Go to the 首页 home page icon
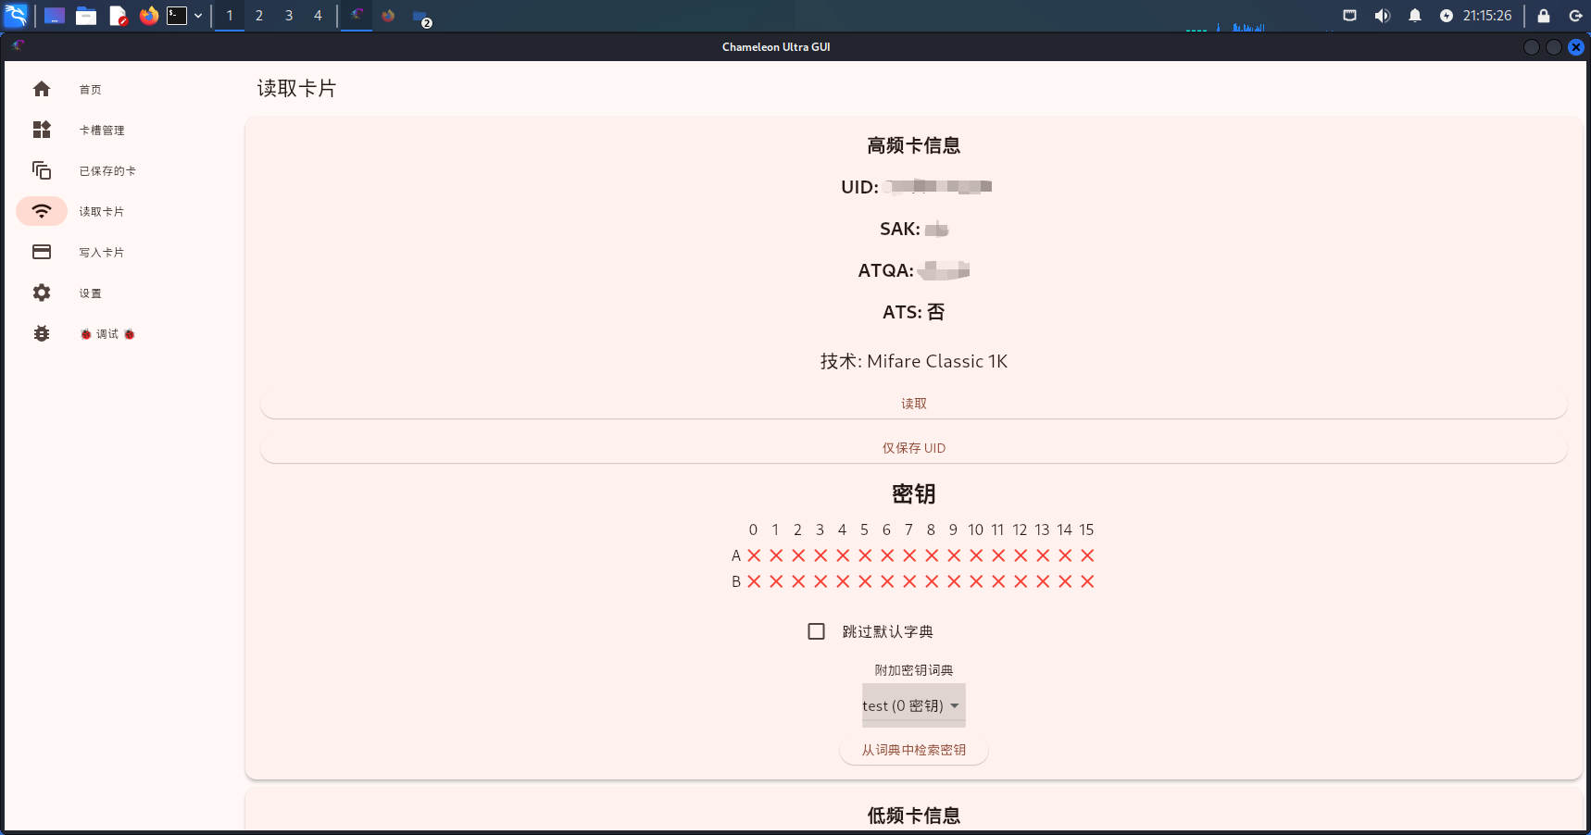1591x835 pixels. (x=42, y=89)
